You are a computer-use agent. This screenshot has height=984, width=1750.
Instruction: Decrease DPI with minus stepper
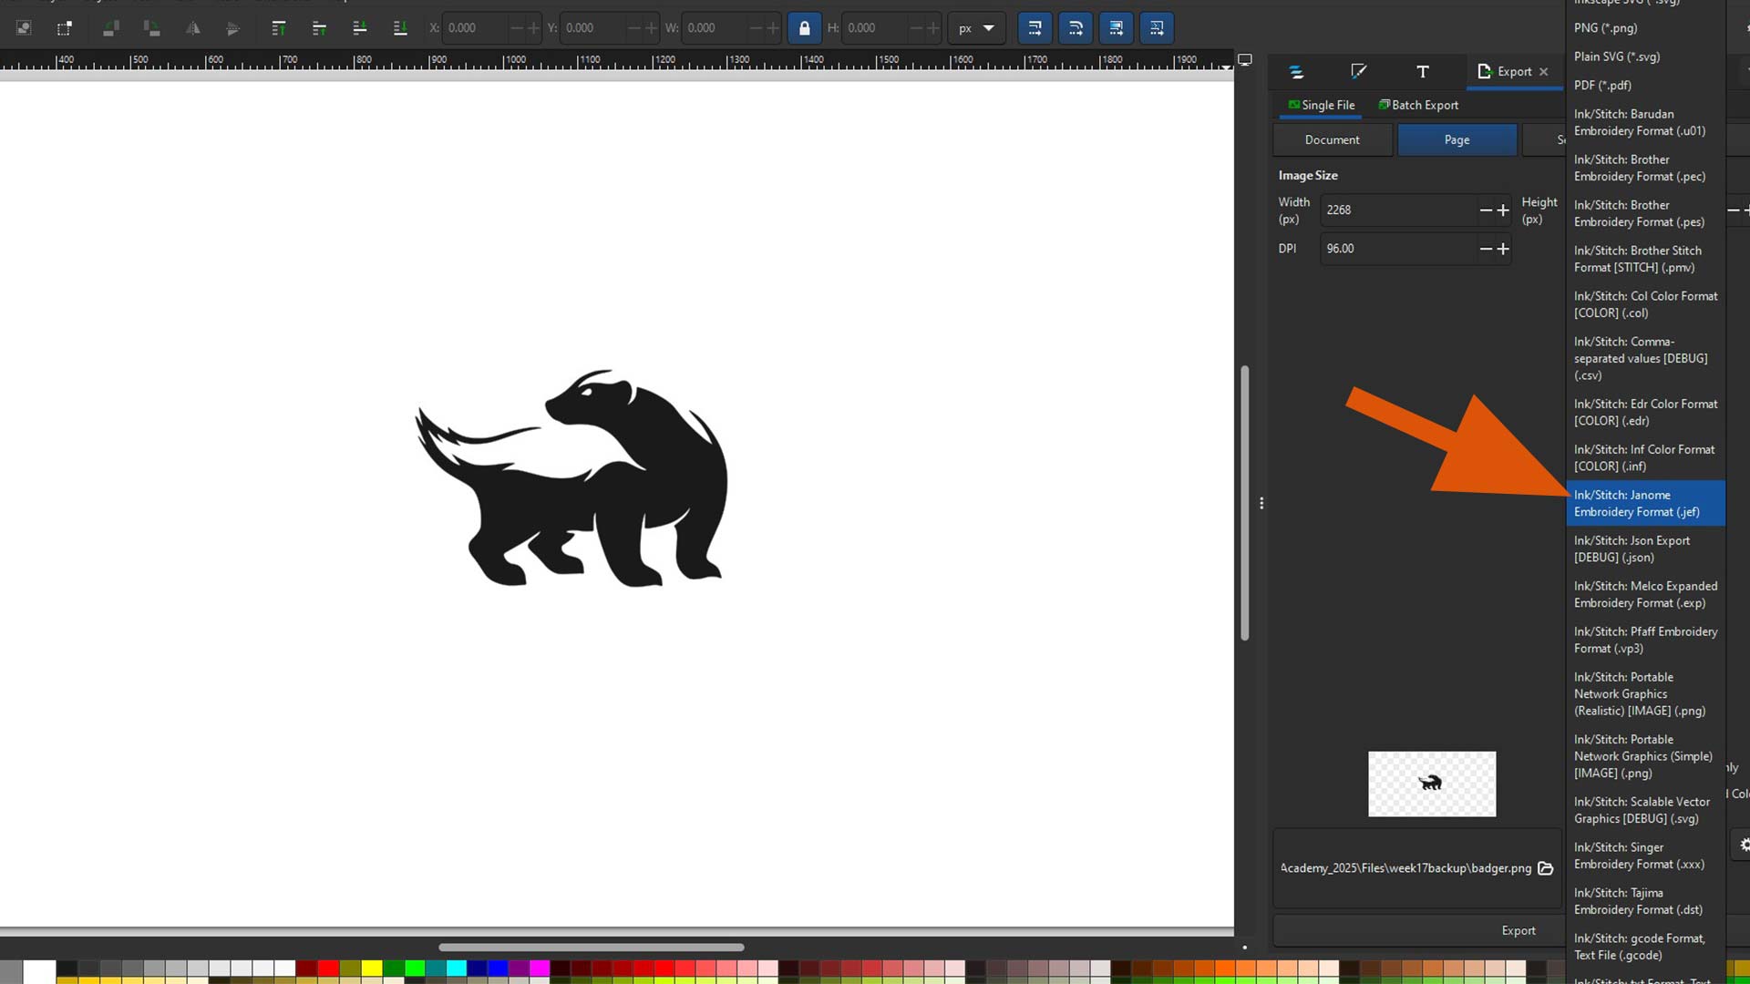click(1486, 249)
